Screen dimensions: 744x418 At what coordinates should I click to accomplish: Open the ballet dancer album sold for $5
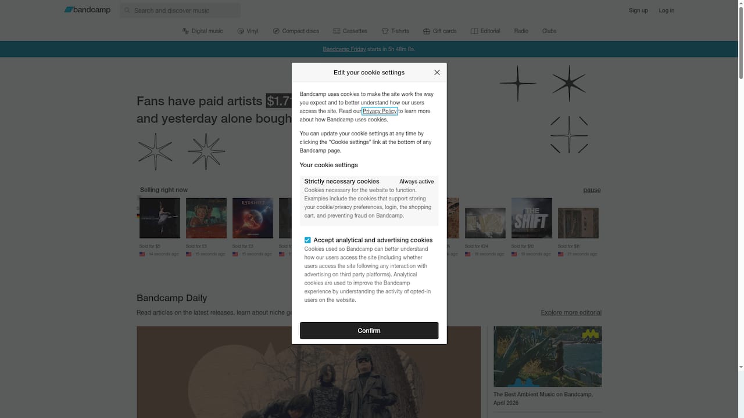(x=160, y=218)
